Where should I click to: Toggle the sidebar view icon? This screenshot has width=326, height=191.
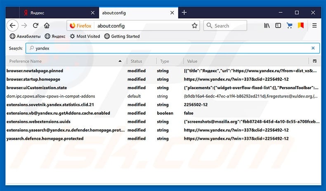click(278, 26)
